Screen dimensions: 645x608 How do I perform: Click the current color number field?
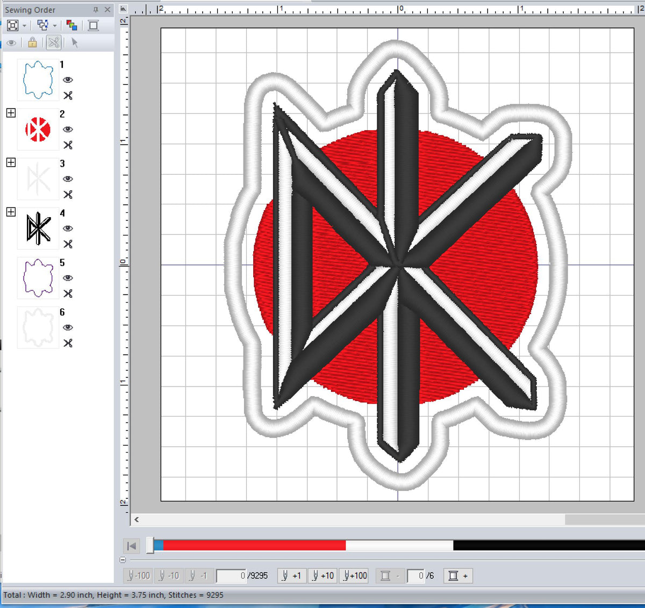click(416, 576)
